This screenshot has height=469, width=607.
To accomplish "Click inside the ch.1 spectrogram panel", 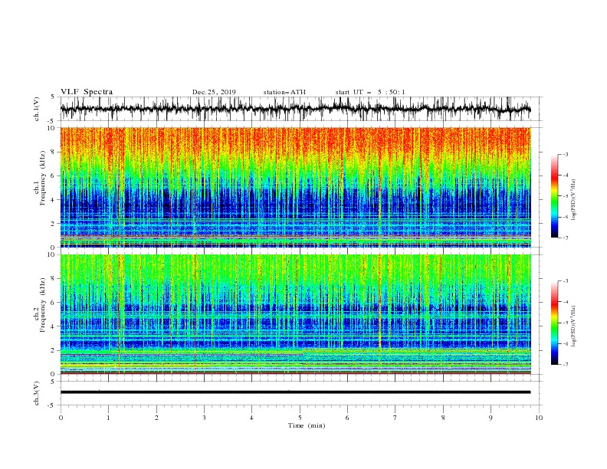I will [x=295, y=187].
